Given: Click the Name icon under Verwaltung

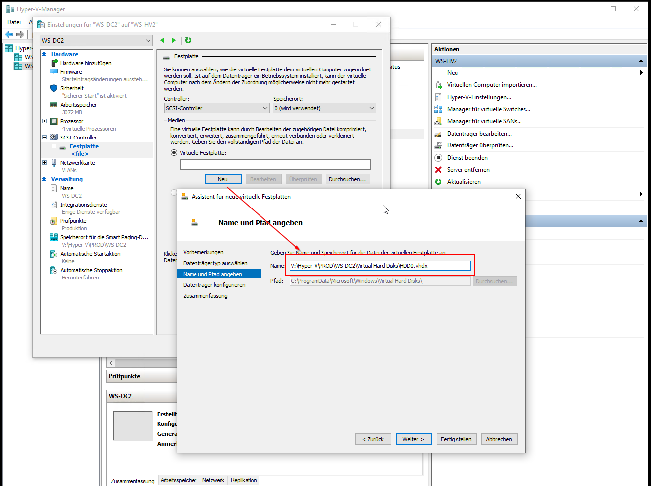Looking at the screenshot, I should (54, 188).
